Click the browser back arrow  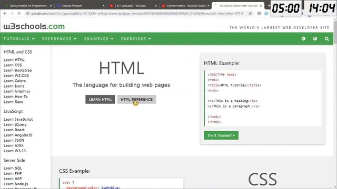point(5,13)
